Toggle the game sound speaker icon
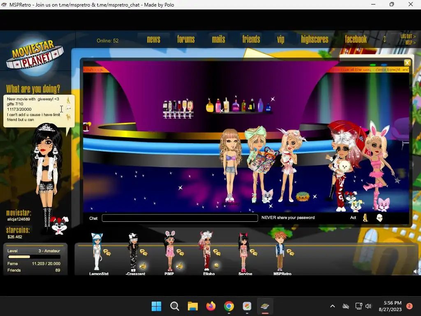The image size is (421, 316). click(x=416, y=272)
